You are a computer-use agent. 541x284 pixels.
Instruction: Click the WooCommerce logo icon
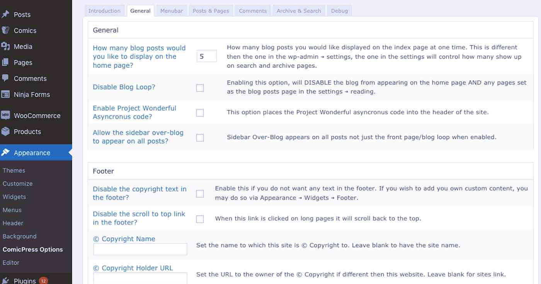[x=7, y=116]
